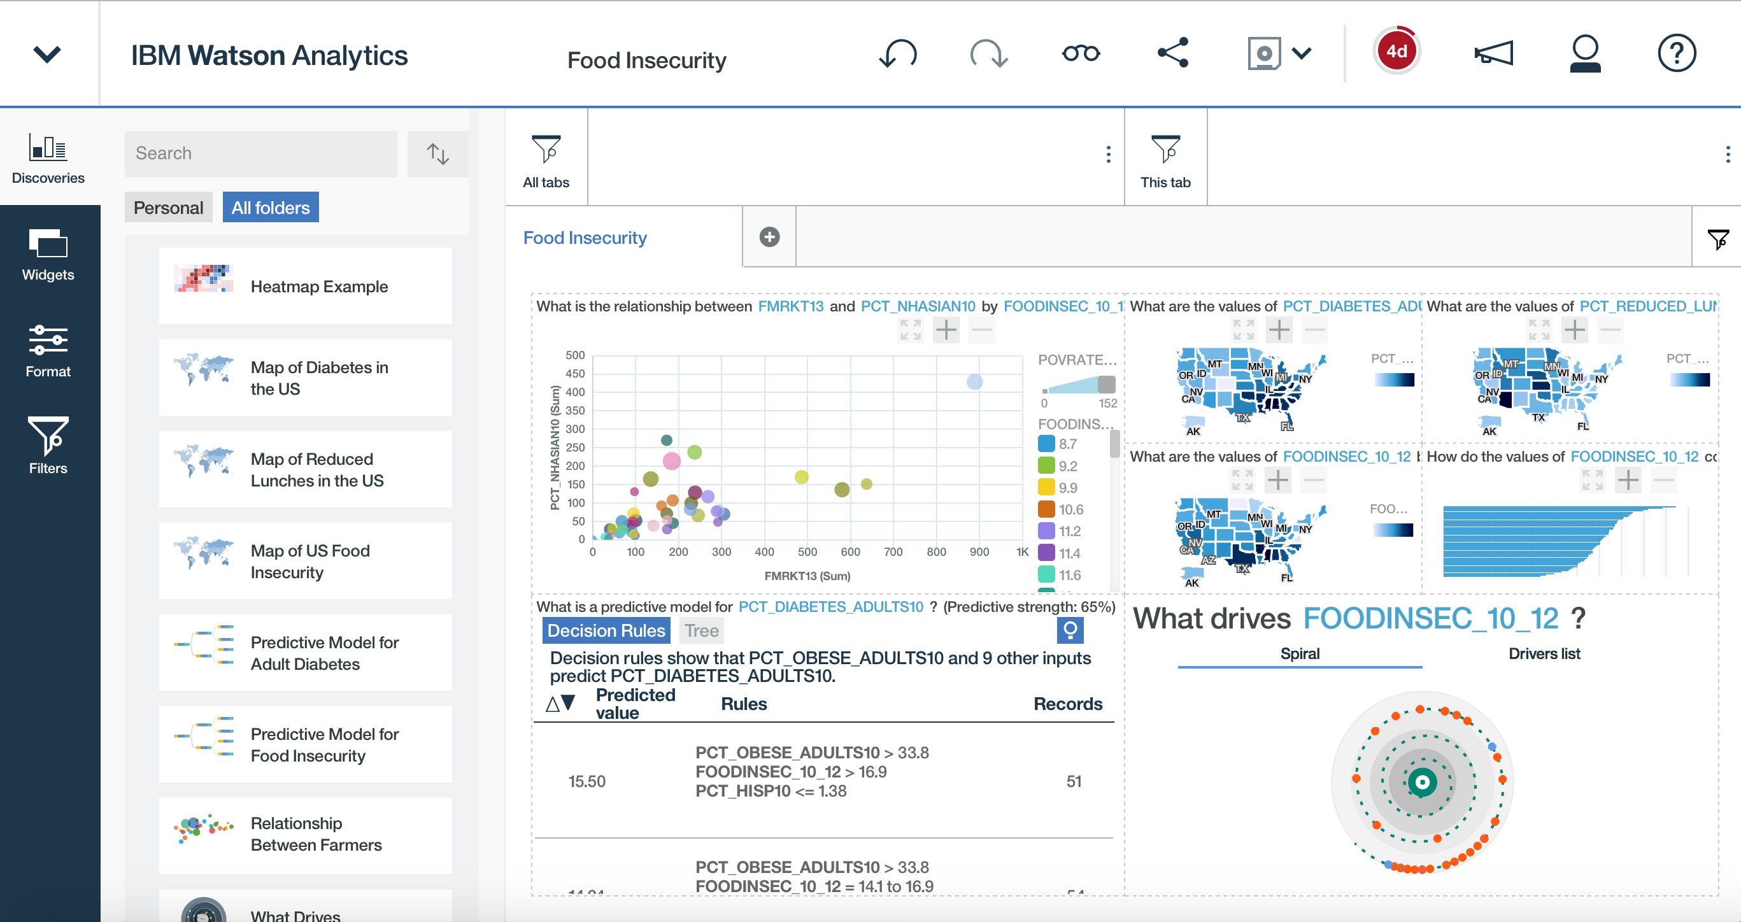
Task: Select the Food Insecurity tab
Action: (585, 238)
